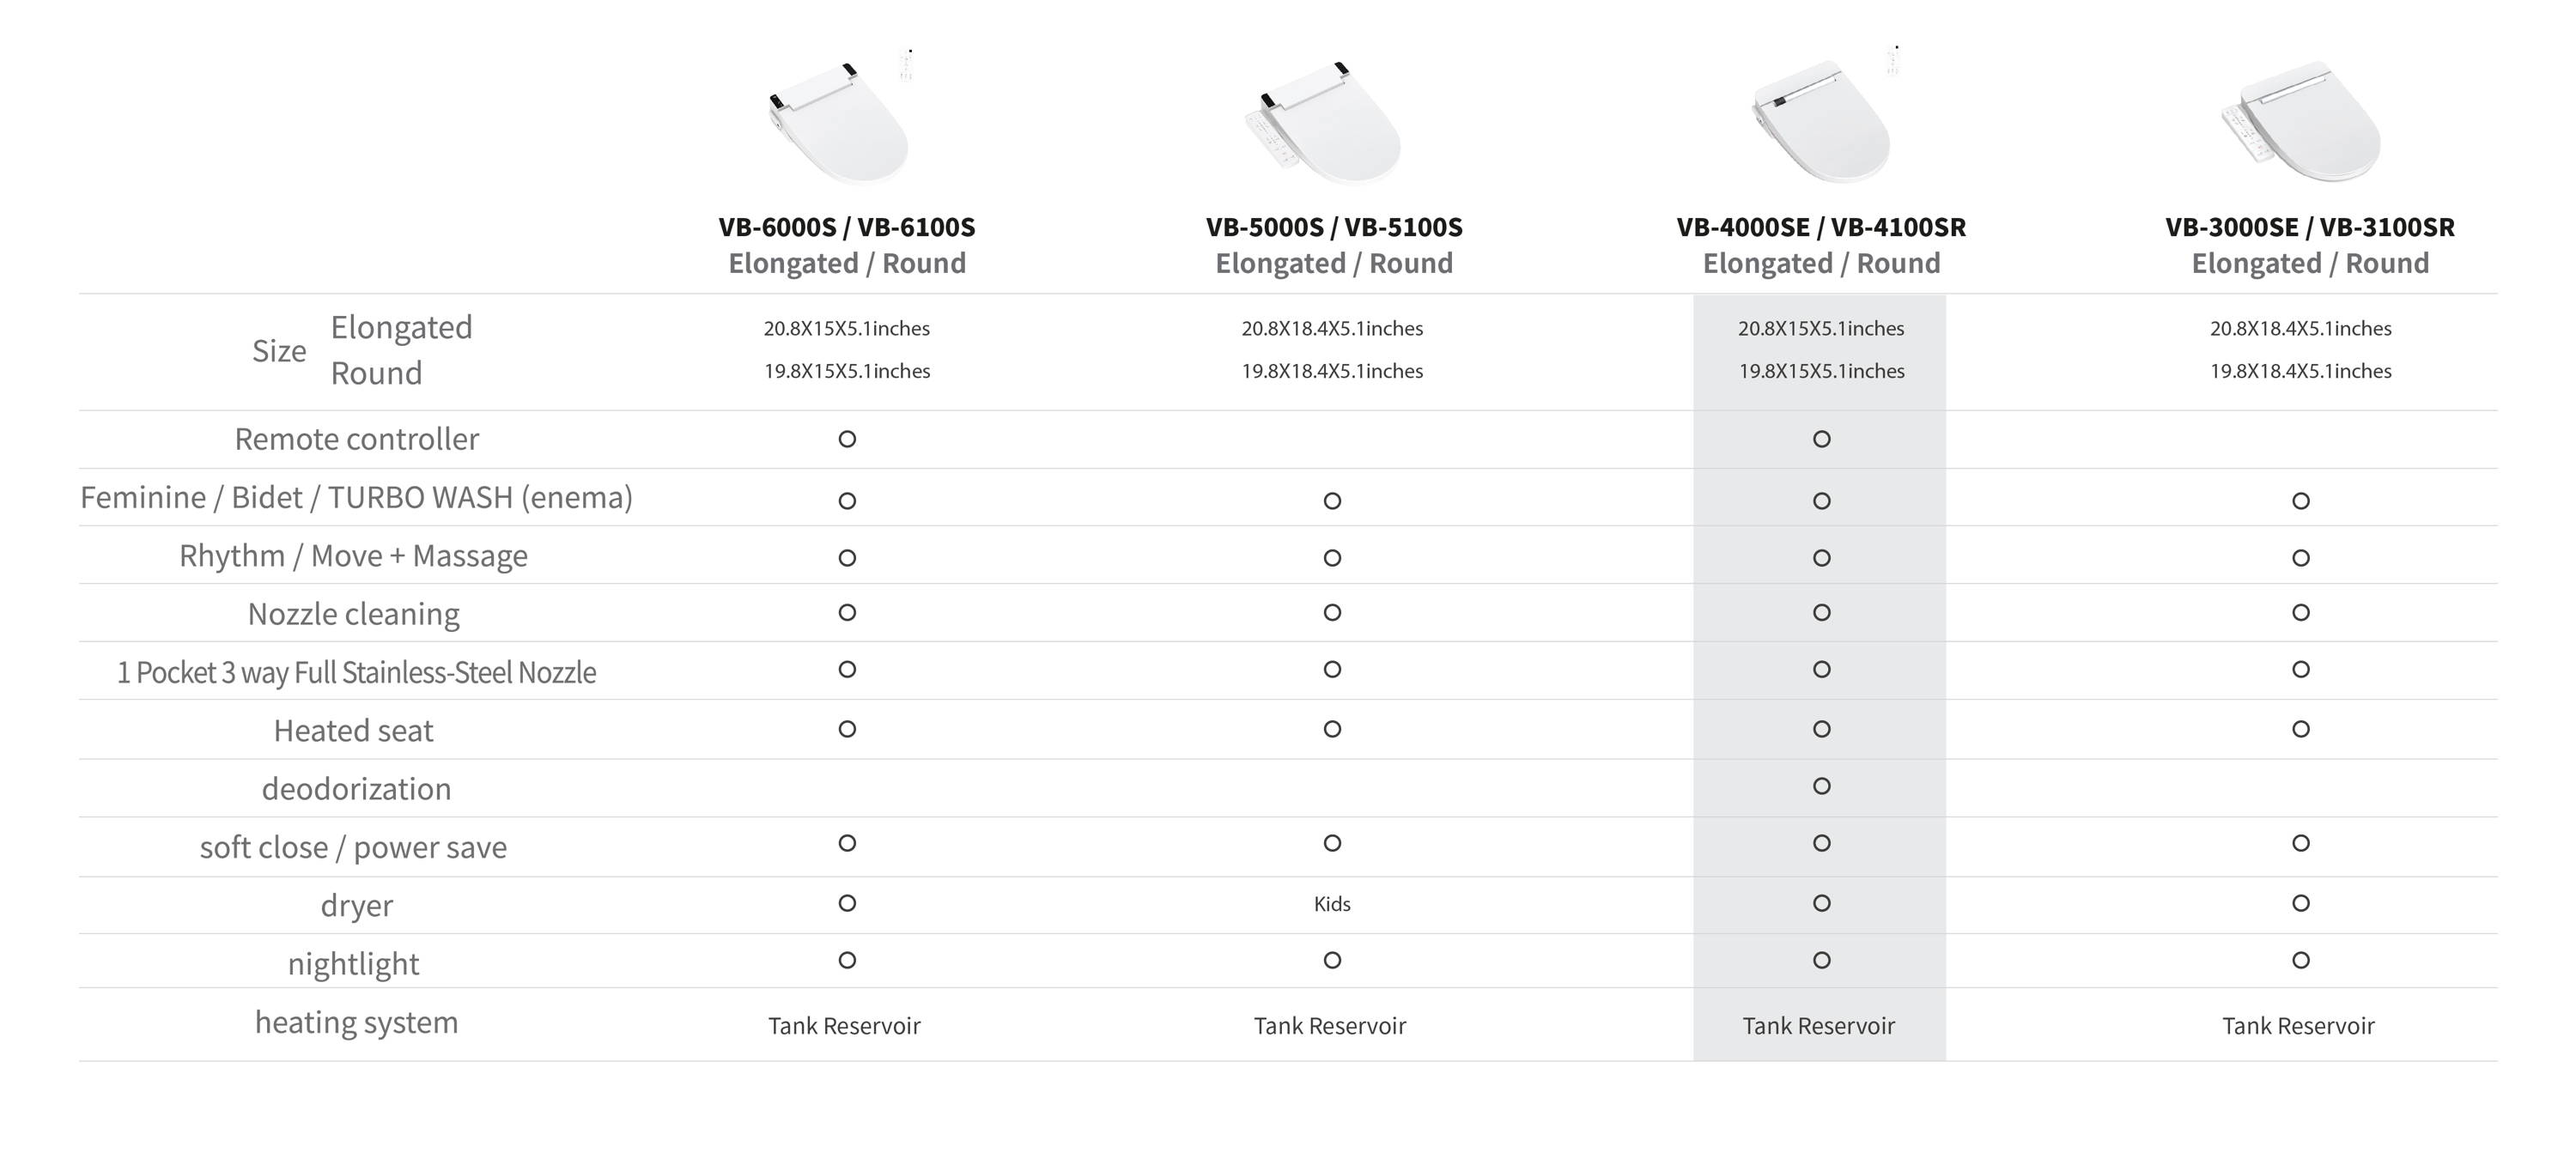Click the VB-3000SE / VB-3100SR bidet seat image
This screenshot has height=1165, width=2576.
[2301, 122]
